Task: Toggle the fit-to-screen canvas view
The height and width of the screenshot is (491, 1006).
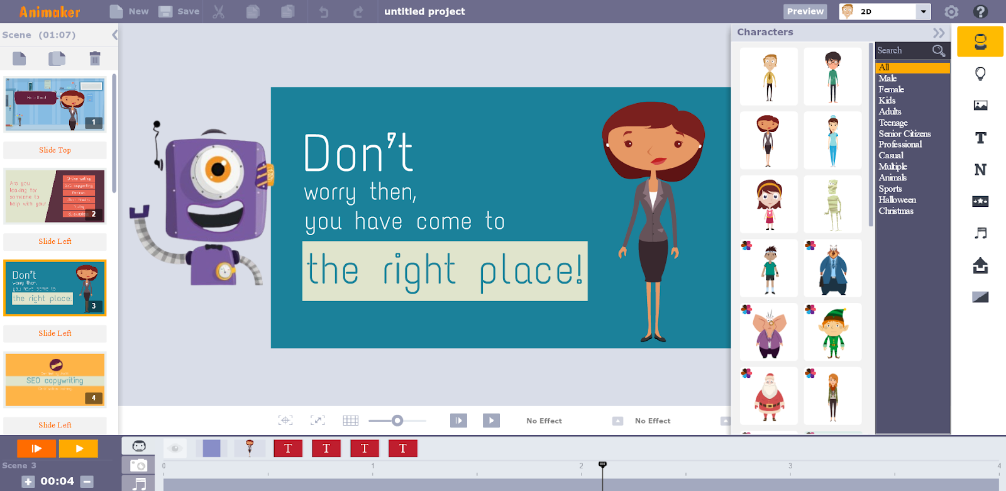Action: (318, 421)
